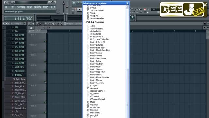Click the red-lit recording option icon

pyautogui.click(x=145, y=9)
